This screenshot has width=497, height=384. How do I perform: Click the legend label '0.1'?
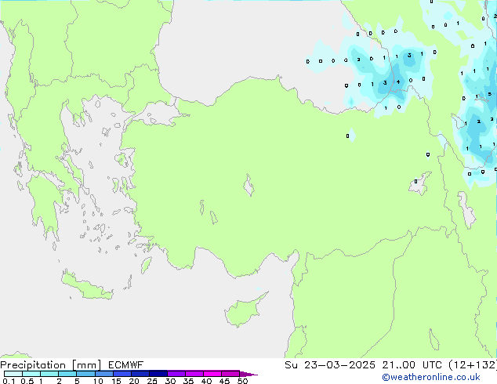point(9,381)
